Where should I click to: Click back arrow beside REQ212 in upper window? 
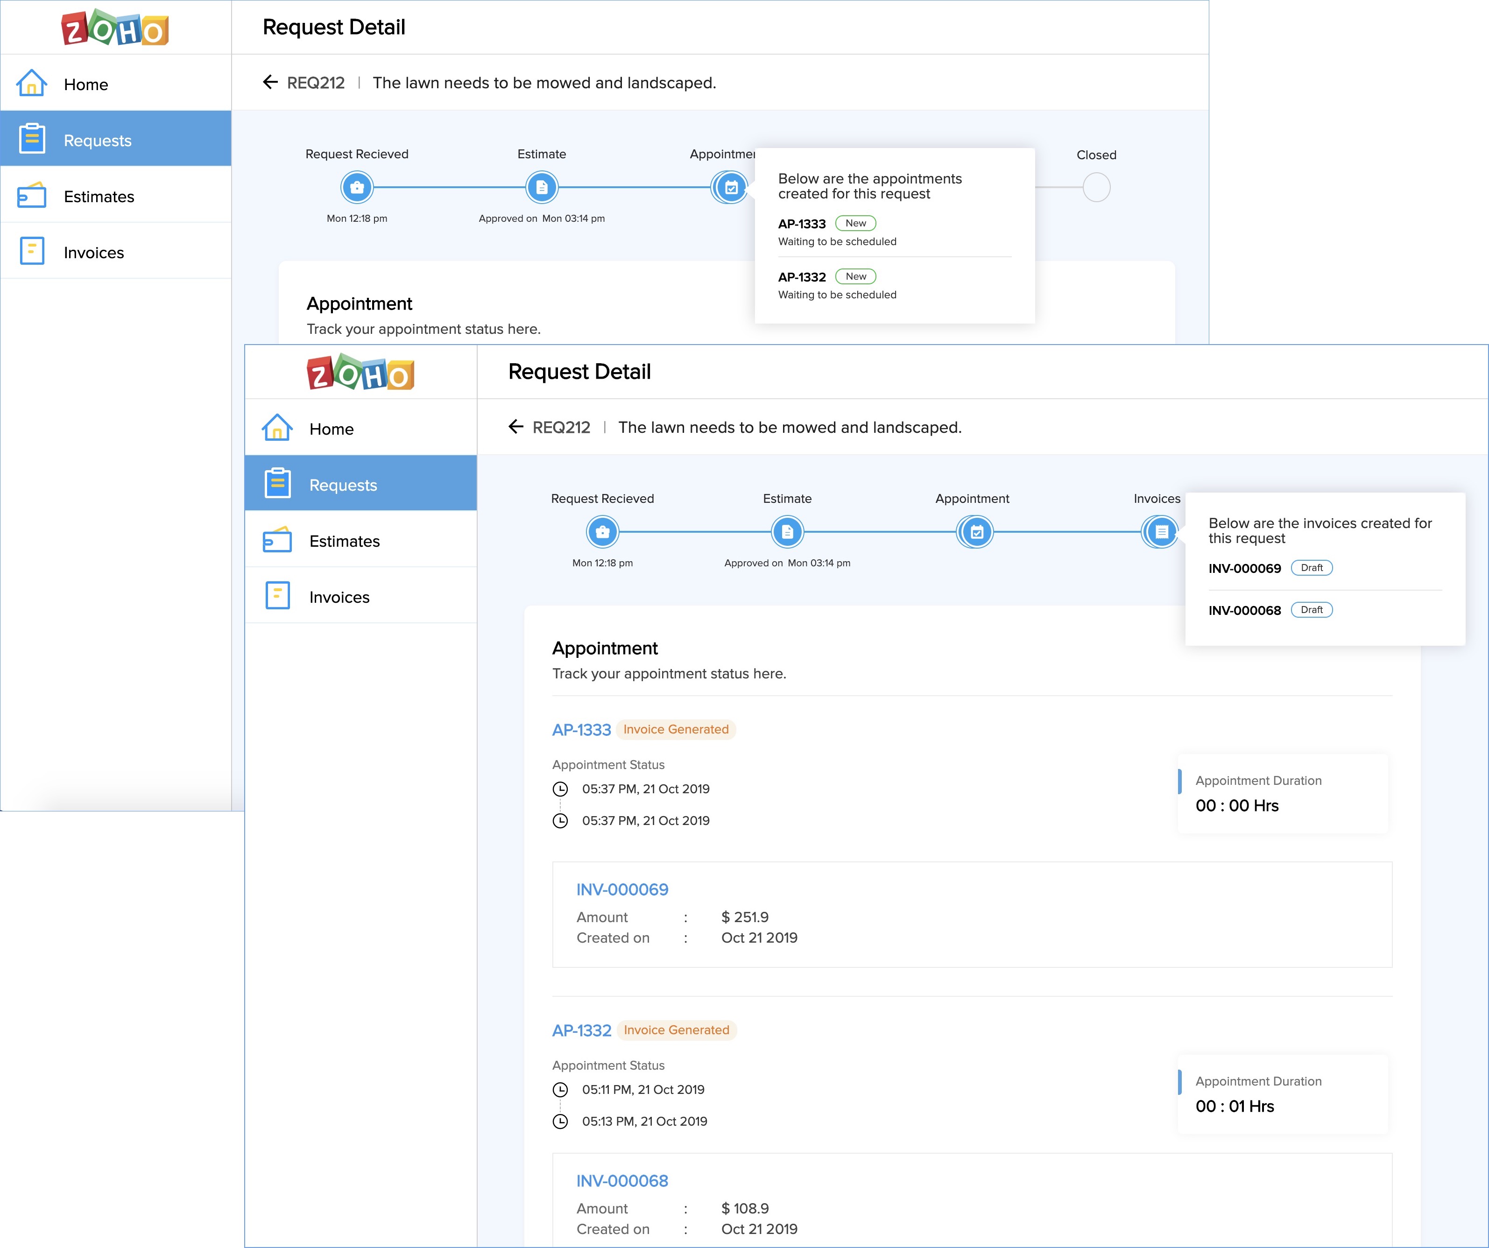coord(270,82)
